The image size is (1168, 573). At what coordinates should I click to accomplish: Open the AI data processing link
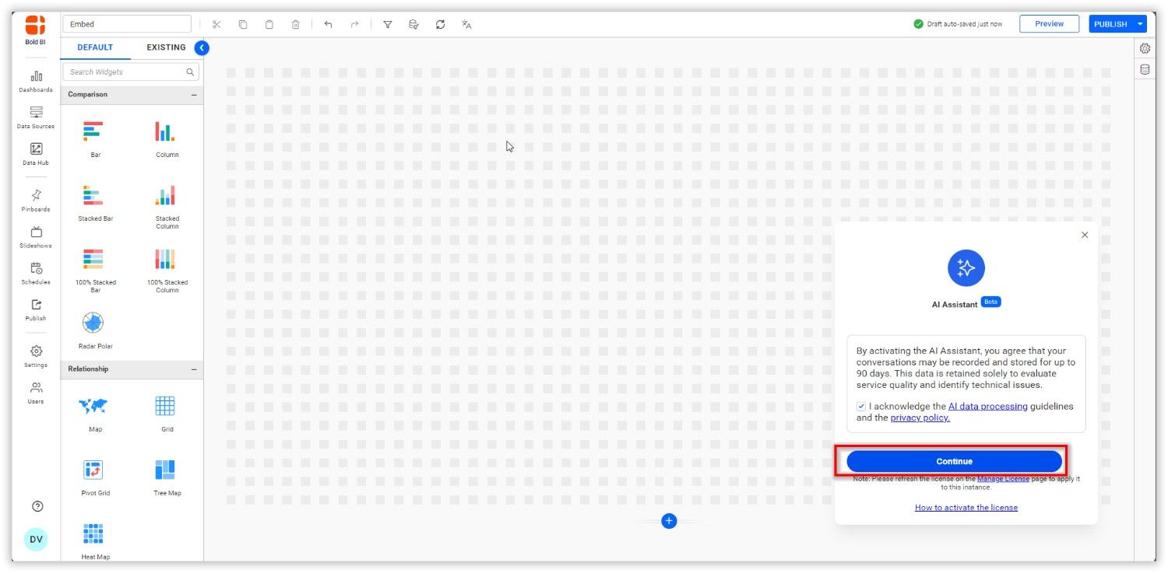point(987,407)
